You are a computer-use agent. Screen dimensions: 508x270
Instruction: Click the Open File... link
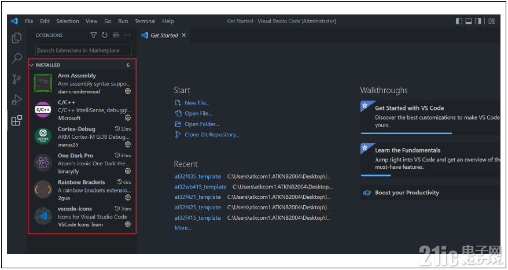point(198,113)
